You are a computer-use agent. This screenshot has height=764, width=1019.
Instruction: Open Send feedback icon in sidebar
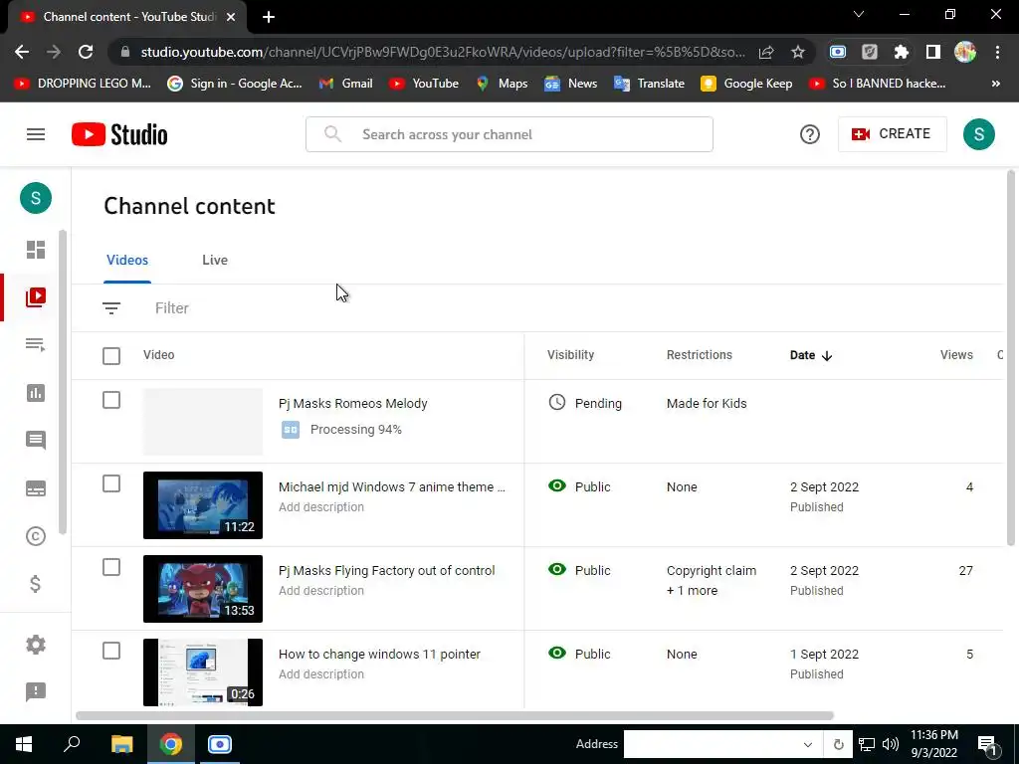[36, 692]
